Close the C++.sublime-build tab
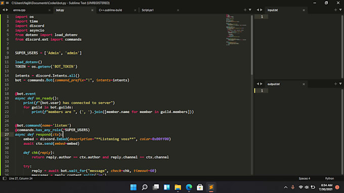The image size is (344, 193). coord(135,10)
